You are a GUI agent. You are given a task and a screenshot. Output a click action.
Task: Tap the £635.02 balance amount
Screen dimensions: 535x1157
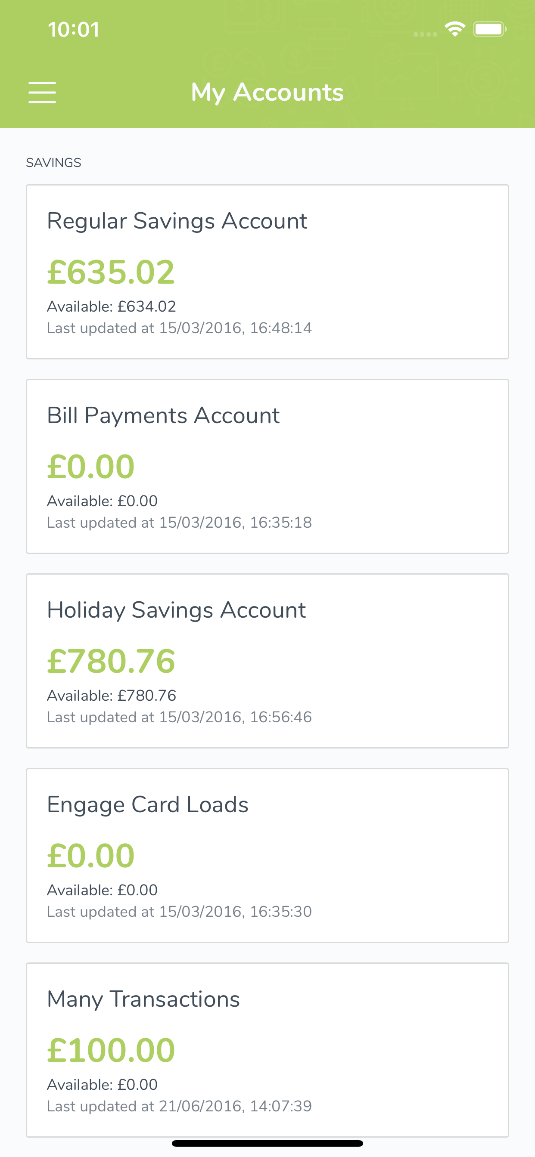pyautogui.click(x=111, y=272)
